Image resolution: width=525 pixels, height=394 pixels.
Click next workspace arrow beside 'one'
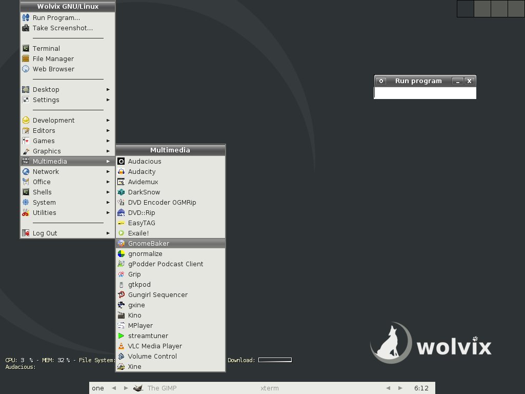[126, 388]
